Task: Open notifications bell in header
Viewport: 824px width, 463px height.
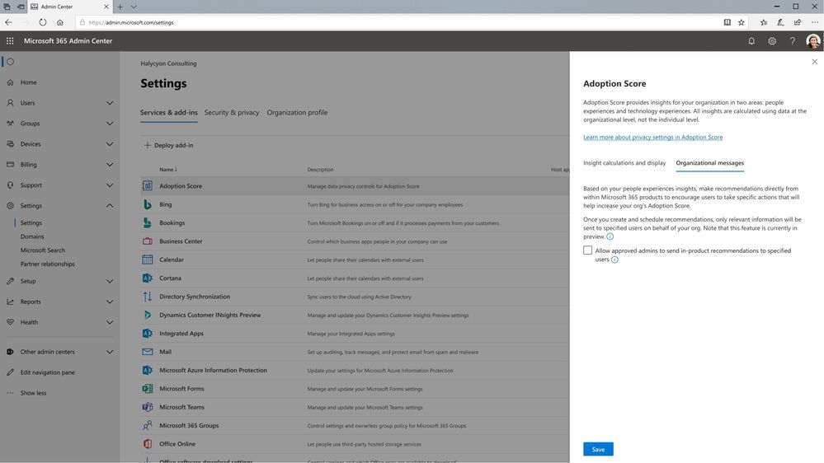Action: [x=751, y=41]
